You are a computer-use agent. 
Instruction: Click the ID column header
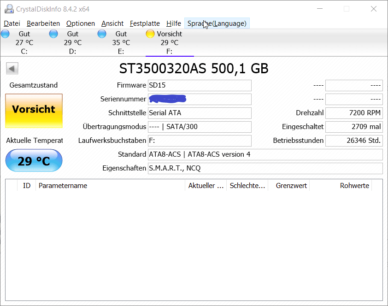pos(26,186)
